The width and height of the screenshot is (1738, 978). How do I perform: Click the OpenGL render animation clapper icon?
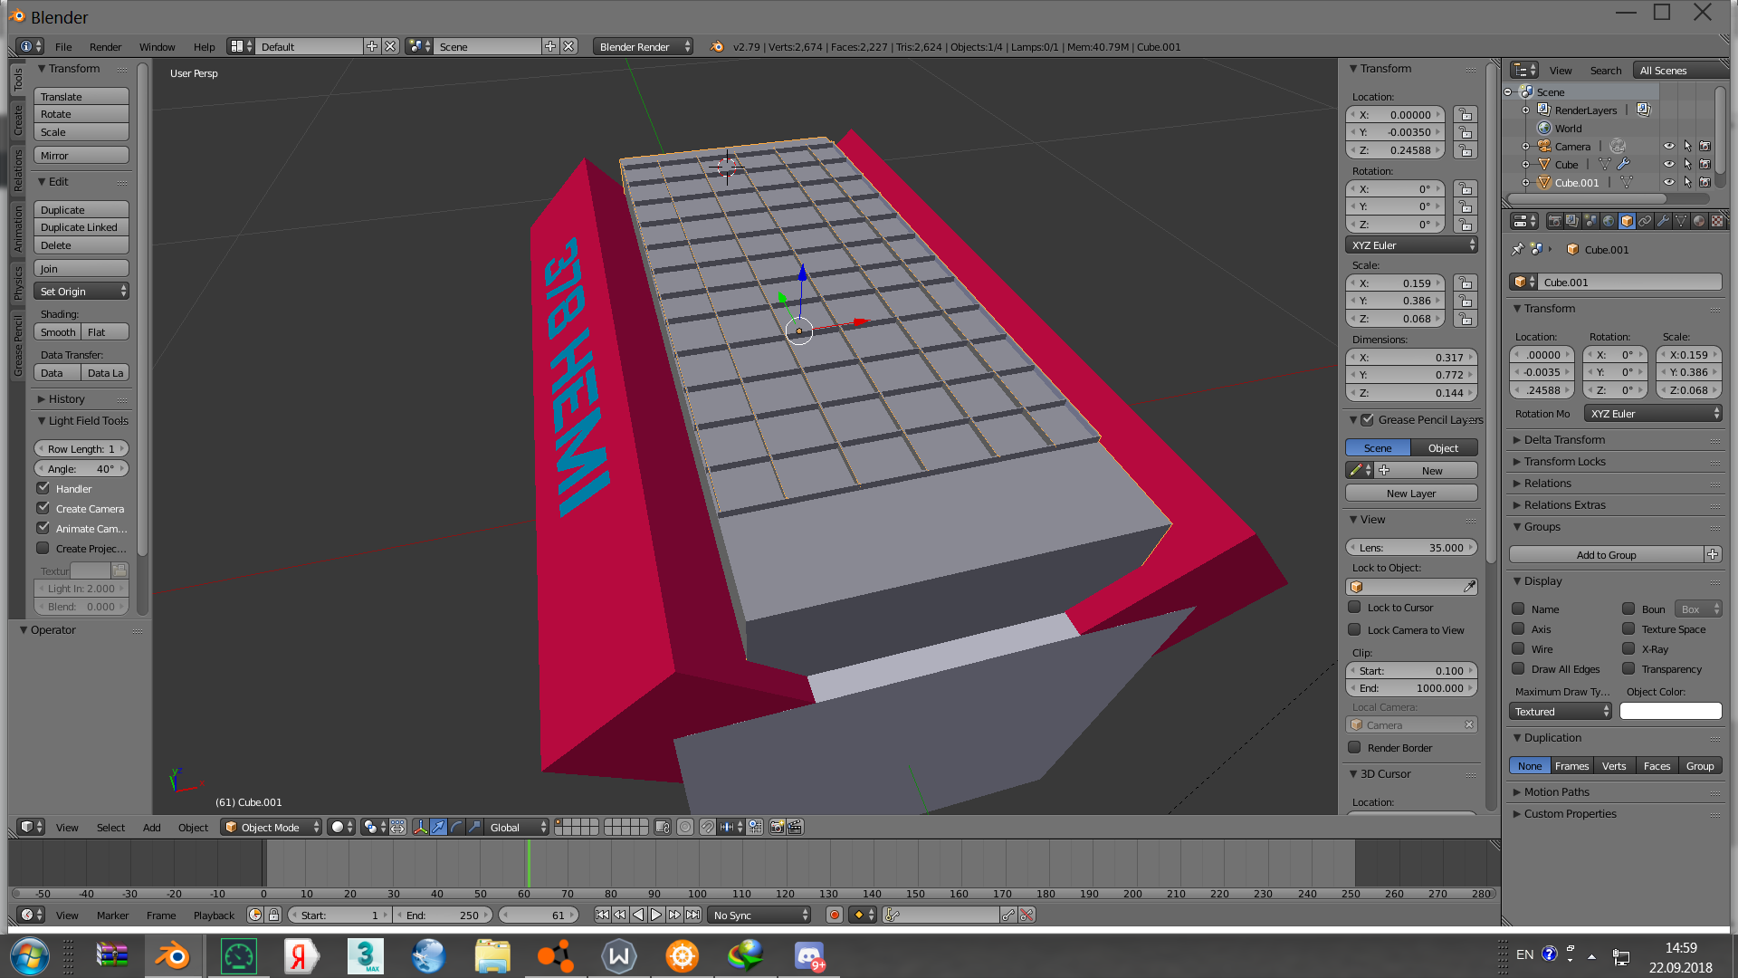click(x=795, y=827)
